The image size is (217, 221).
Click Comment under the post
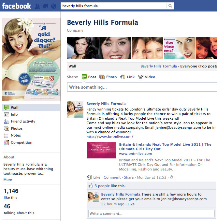(x=112, y=177)
